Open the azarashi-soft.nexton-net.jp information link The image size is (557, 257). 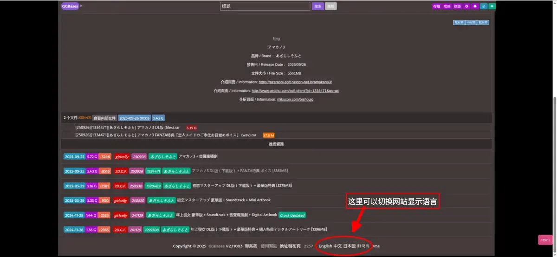(295, 82)
